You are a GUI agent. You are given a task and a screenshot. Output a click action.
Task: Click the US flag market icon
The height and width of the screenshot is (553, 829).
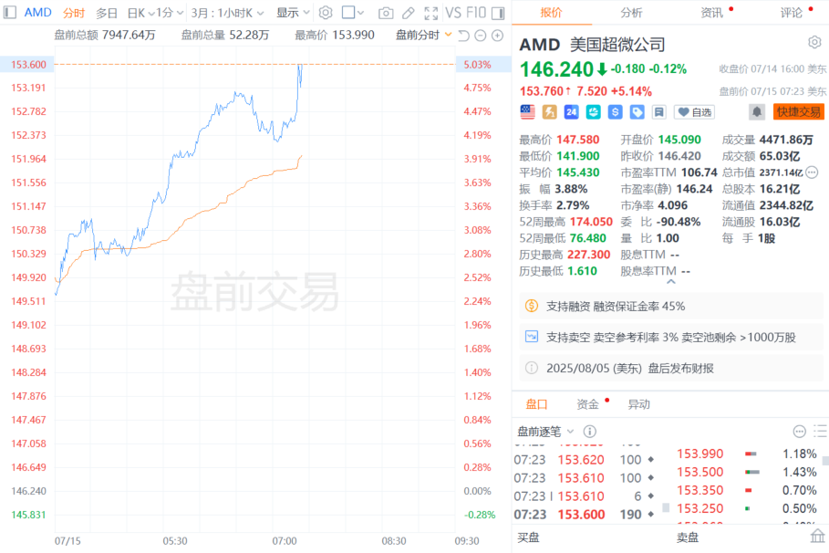pos(528,111)
